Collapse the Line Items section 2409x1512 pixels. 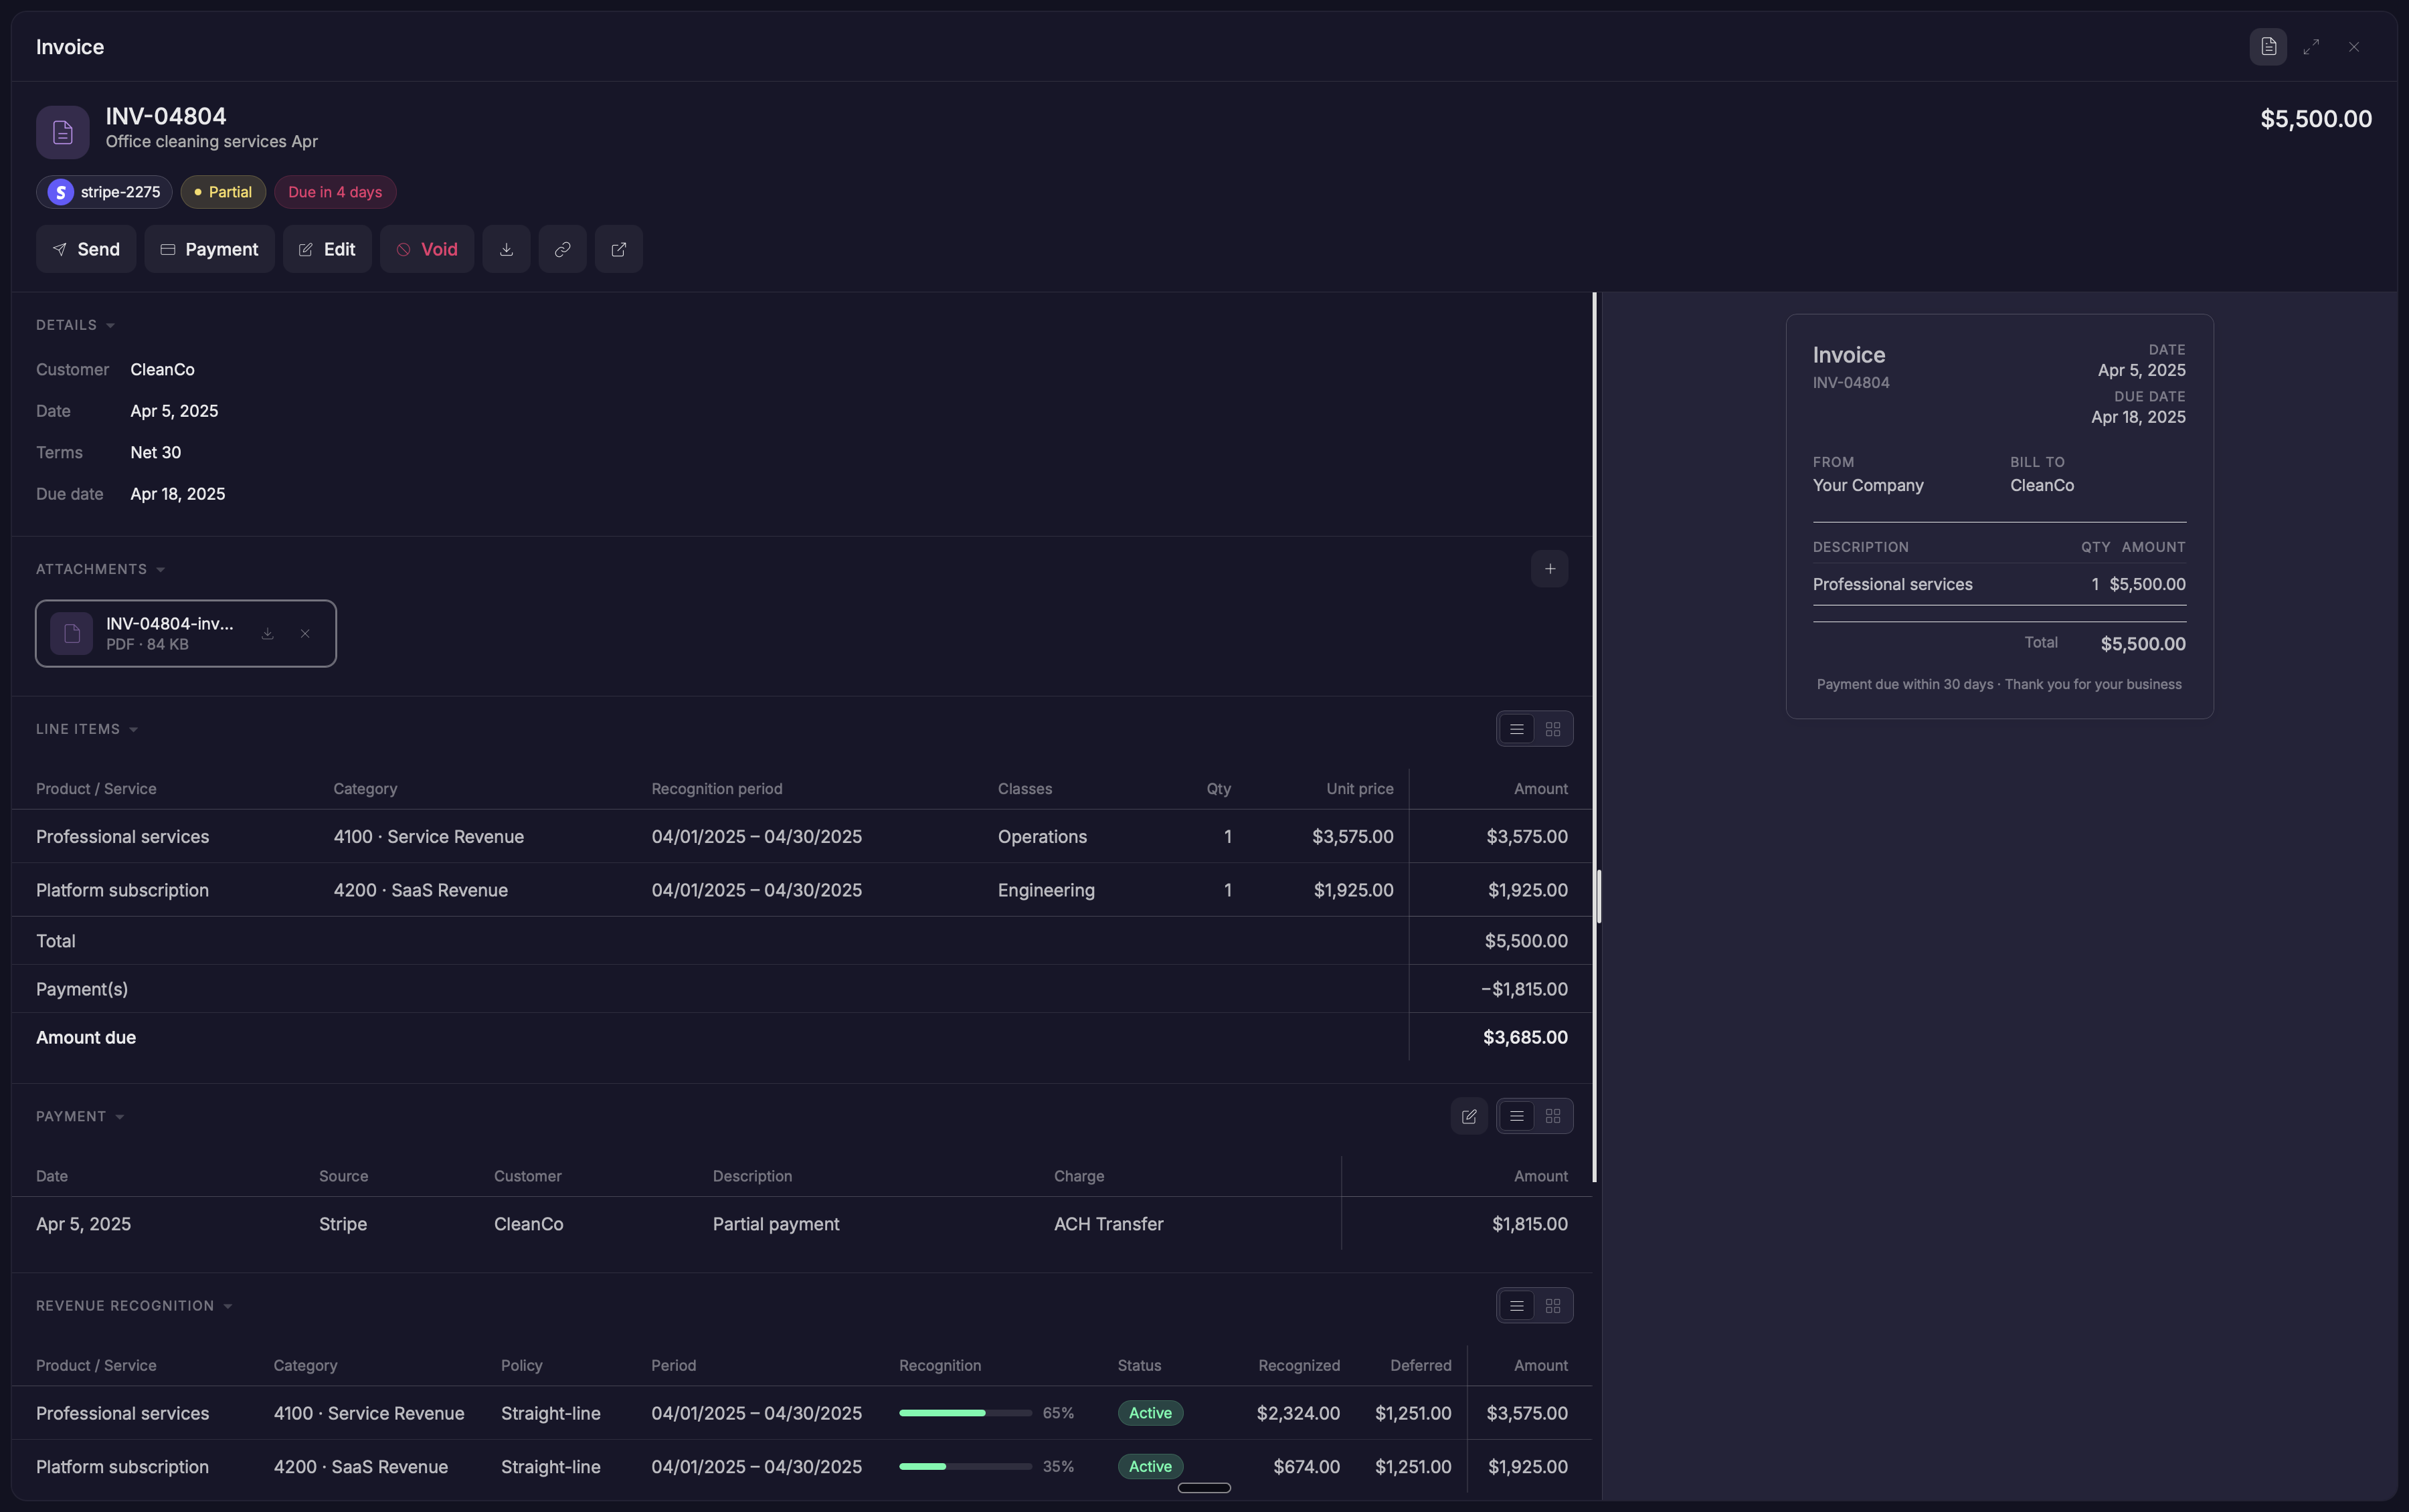point(87,729)
